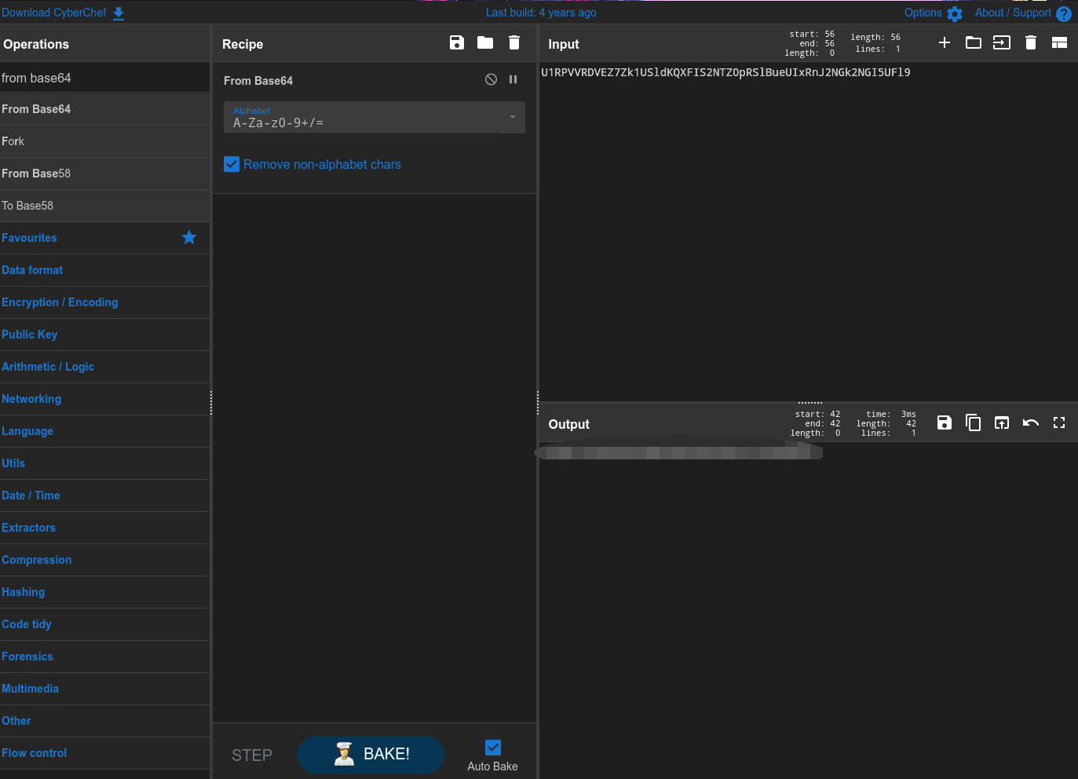Screen dimensions: 1078x779
Task: Toggle the Auto Bake checkbox
Action: click(493, 748)
